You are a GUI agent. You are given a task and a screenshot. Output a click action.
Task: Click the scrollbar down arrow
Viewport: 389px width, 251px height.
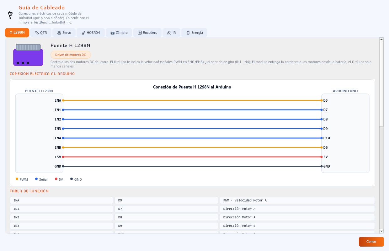pos(381,231)
